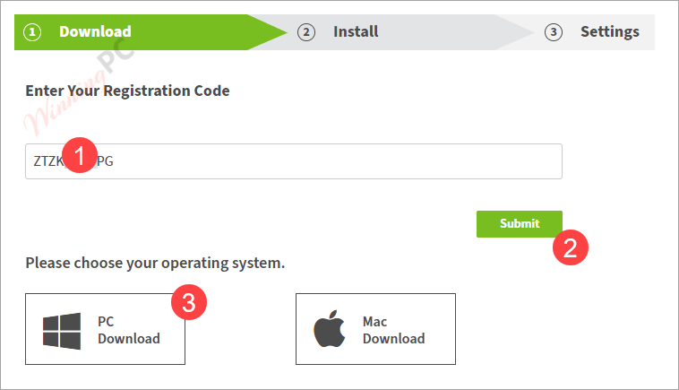Click the Apple logo icon
Viewport: 679px width, 390px height.
329,328
